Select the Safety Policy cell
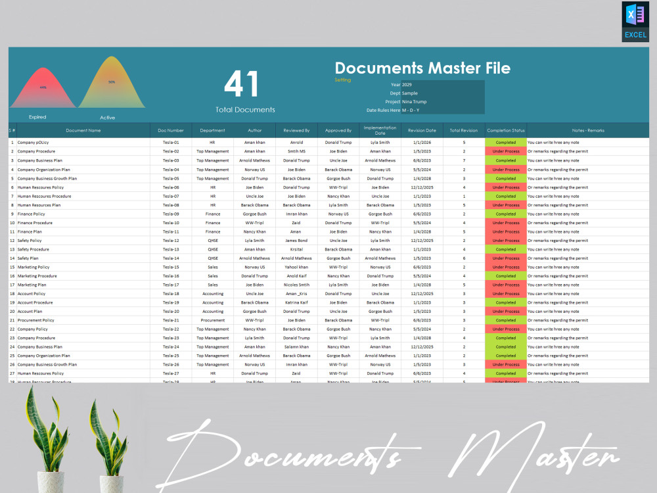Viewport: 657px width, 493px height. 83,241
